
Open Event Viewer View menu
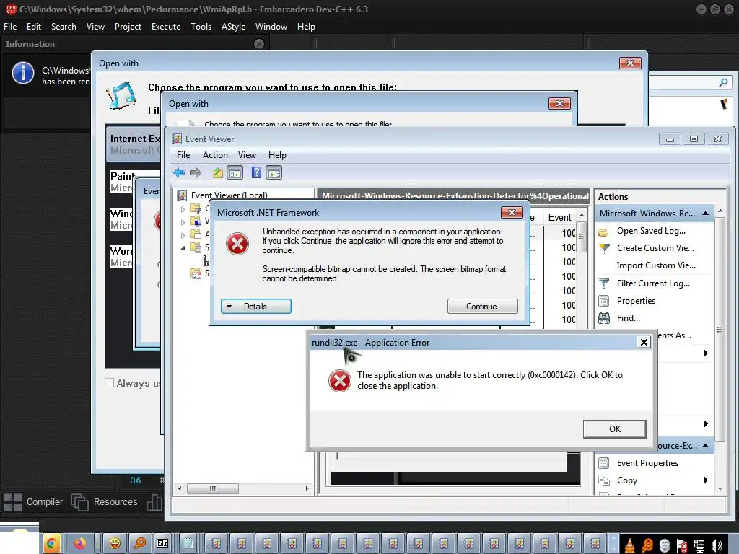(247, 155)
